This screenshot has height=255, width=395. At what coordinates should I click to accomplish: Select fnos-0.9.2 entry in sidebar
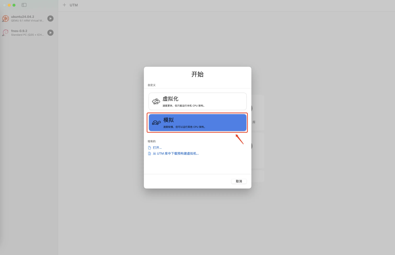pyautogui.click(x=28, y=33)
